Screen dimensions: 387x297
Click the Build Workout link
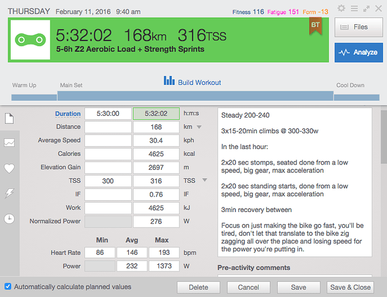point(199,83)
